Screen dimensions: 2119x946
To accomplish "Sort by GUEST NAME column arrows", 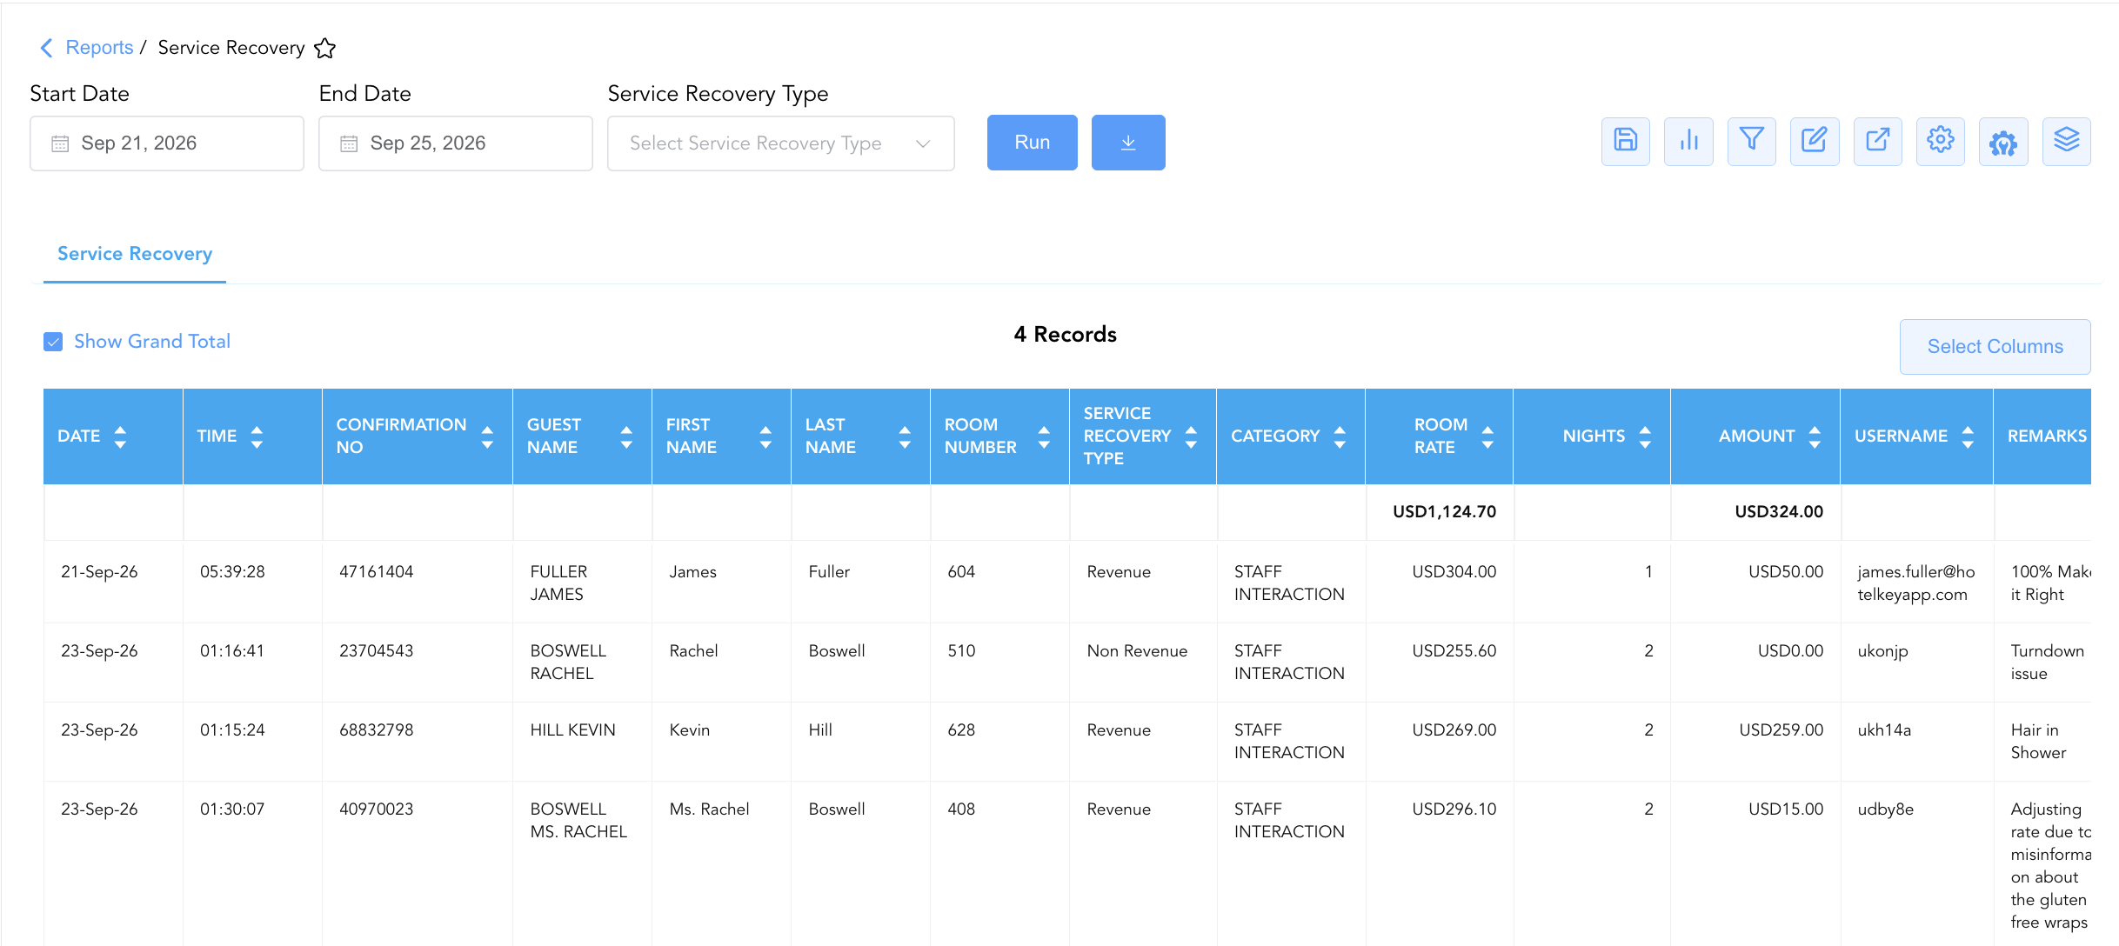I will (x=626, y=436).
